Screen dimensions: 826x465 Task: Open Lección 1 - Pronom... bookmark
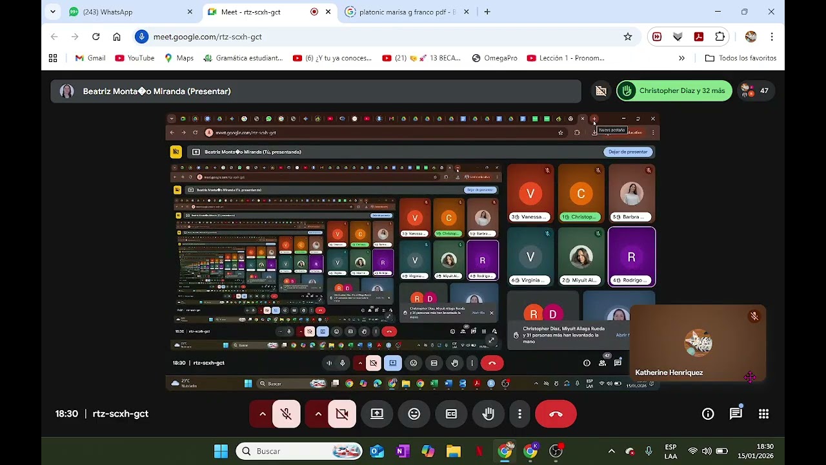(565, 58)
